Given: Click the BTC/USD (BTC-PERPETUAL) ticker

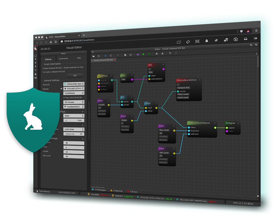Looking at the screenshot, I should pos(196,201).
